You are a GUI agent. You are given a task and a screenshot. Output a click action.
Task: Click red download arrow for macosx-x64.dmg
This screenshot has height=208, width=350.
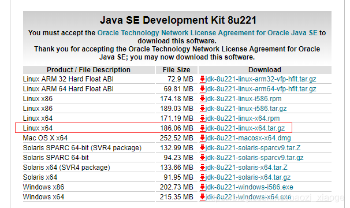pos(203,138)
